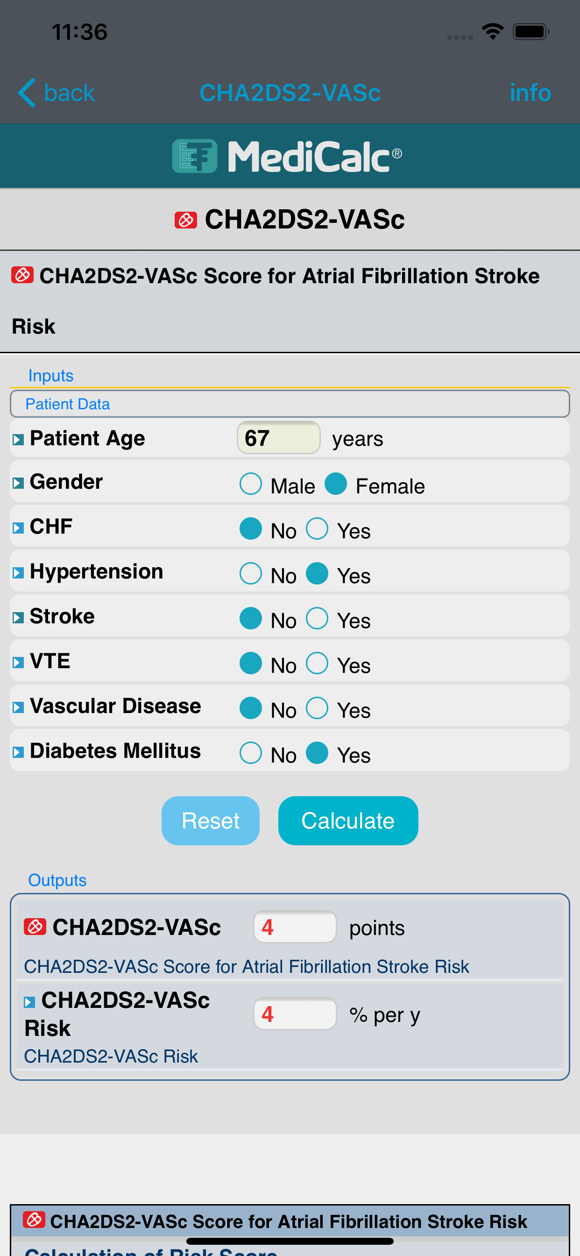Viewport: 580px width, 1256px height.
Task: Click the battery status icon
Action: pyautogui.click(x=530, y=32)
